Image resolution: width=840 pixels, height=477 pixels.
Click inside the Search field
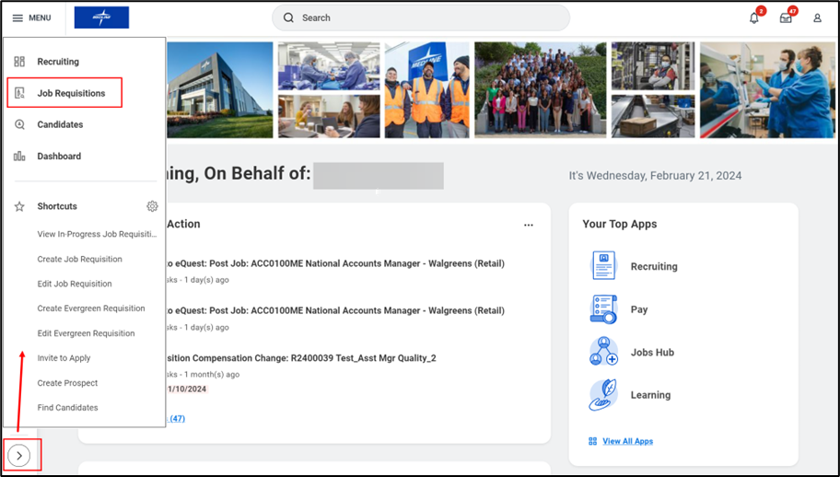(x=421, y=17)
